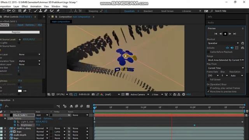
Task: Select the Eraser tool
Action: pos(46,11)
